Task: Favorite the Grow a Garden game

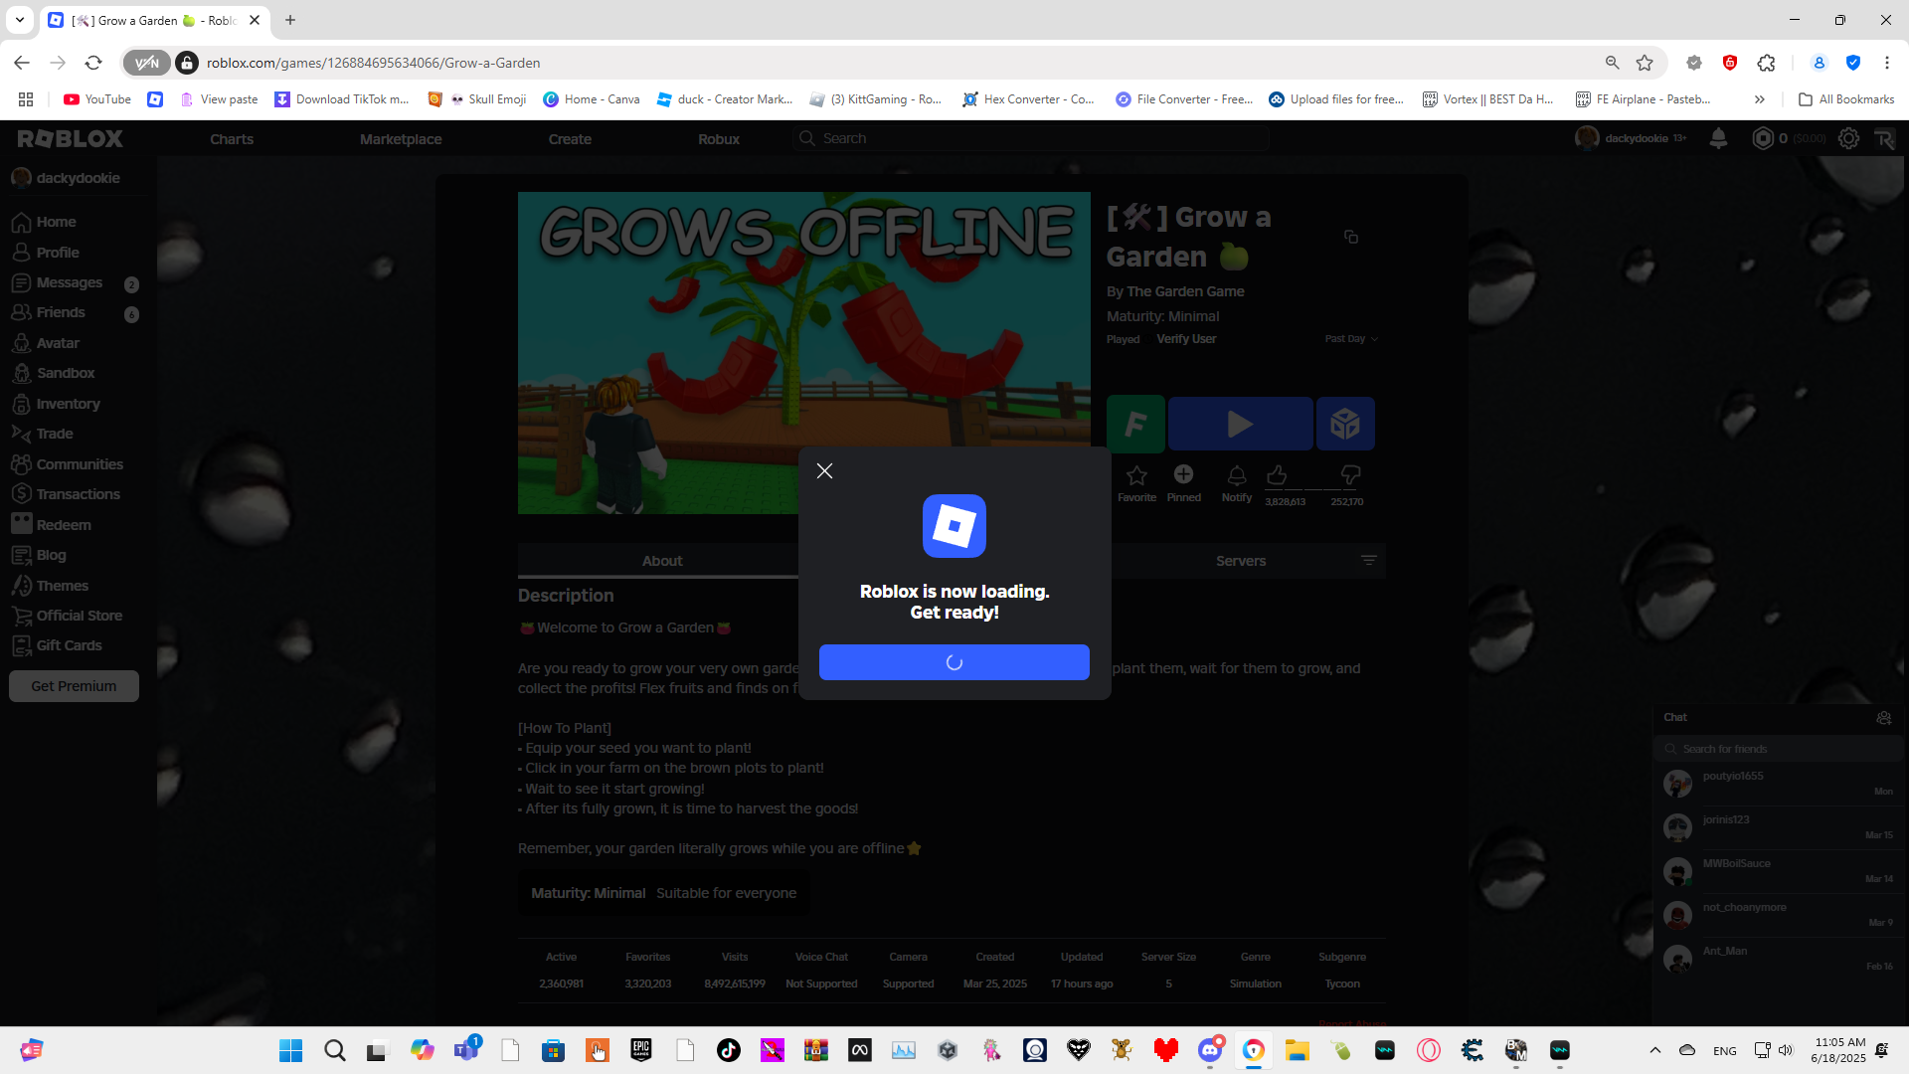Action: pyautogui.click(x=1136, y=483)
